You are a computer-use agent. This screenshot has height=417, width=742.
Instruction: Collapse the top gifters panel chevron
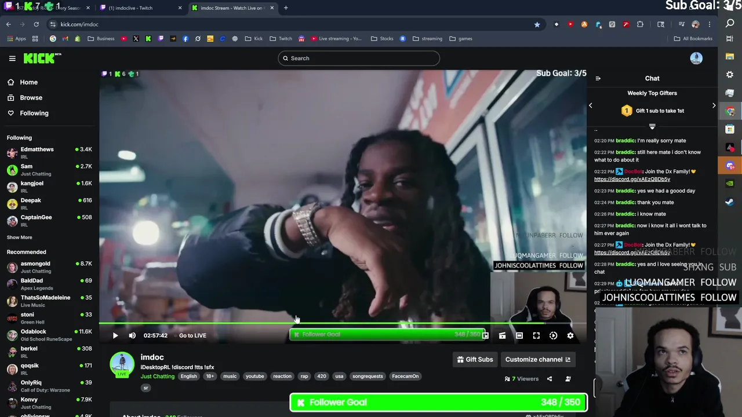coord(652,126)
